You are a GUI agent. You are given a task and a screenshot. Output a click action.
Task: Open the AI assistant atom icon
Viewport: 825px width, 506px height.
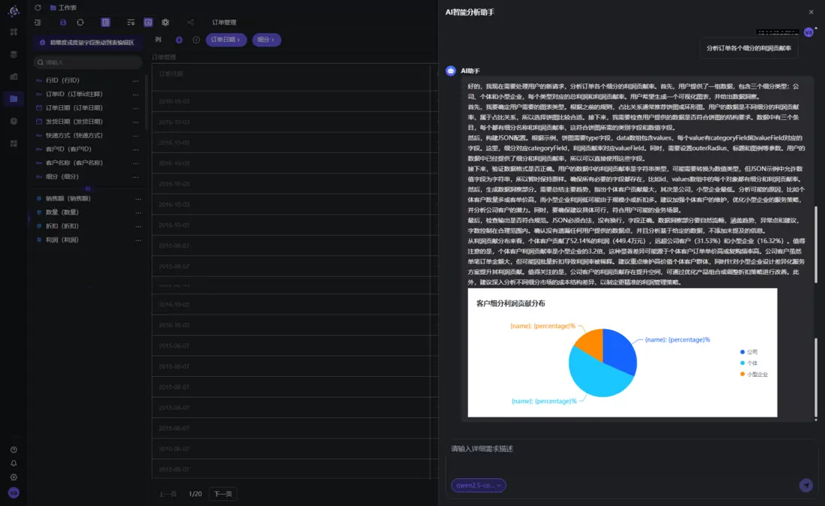pos(166,23)
